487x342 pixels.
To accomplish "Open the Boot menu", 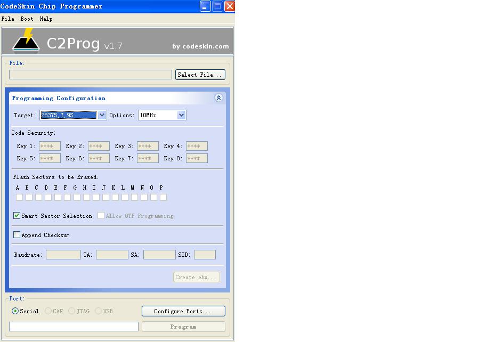I will [27, 19].
